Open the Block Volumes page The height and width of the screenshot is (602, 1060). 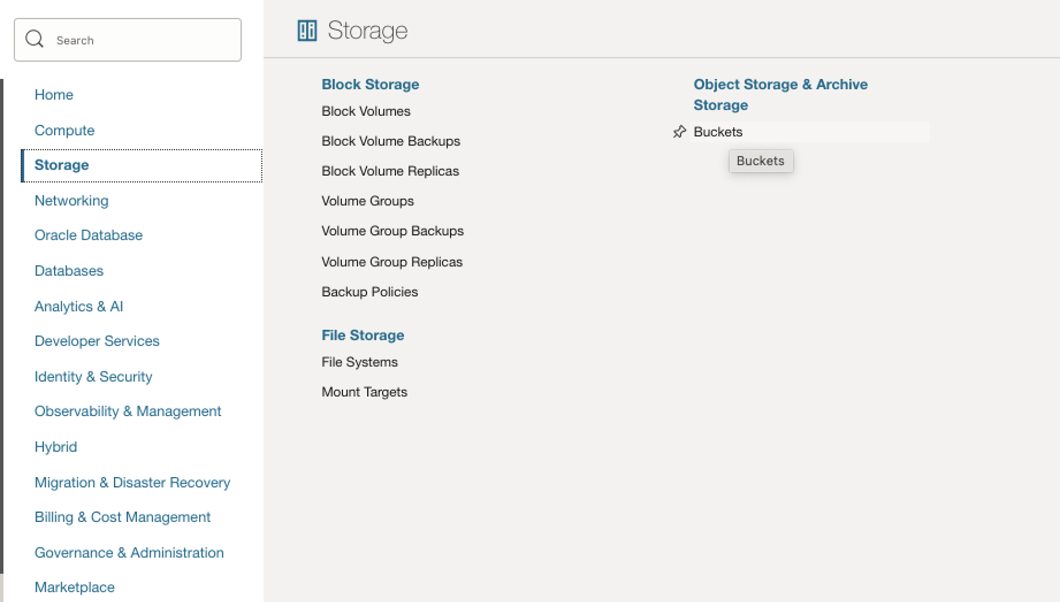(x=366, y=111)
